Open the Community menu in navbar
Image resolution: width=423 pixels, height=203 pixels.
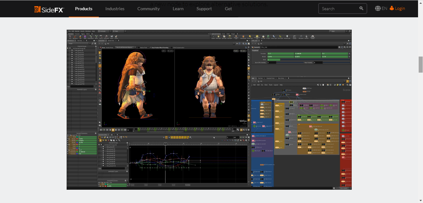pos(148,9)
